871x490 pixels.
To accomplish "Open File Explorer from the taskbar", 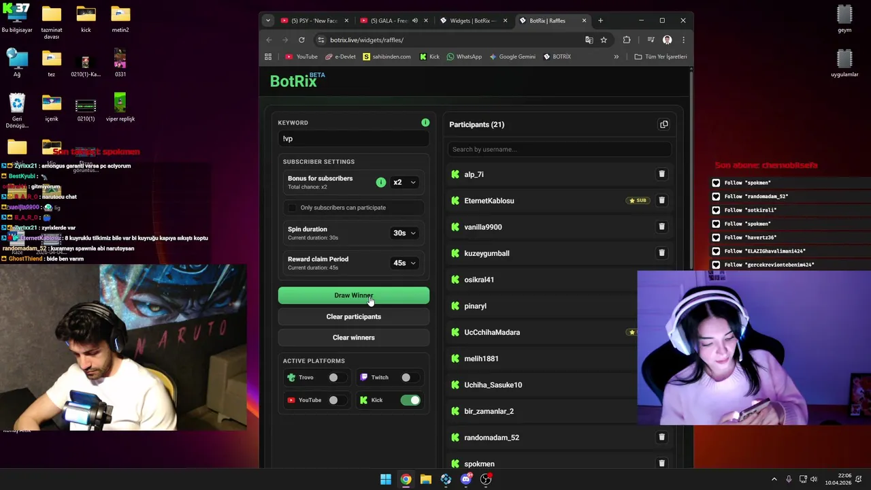I will (426, 479).
